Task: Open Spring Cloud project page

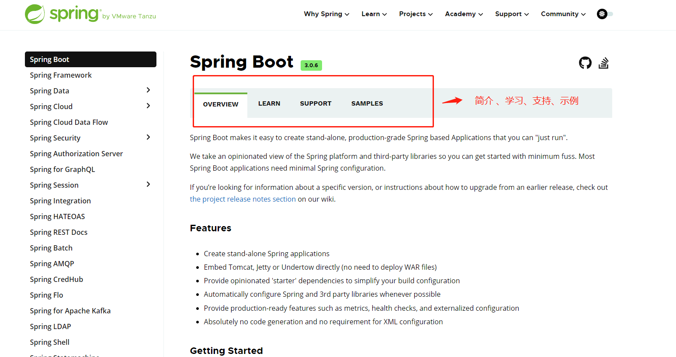Action: pyautogui.click(x=51, y=106)
